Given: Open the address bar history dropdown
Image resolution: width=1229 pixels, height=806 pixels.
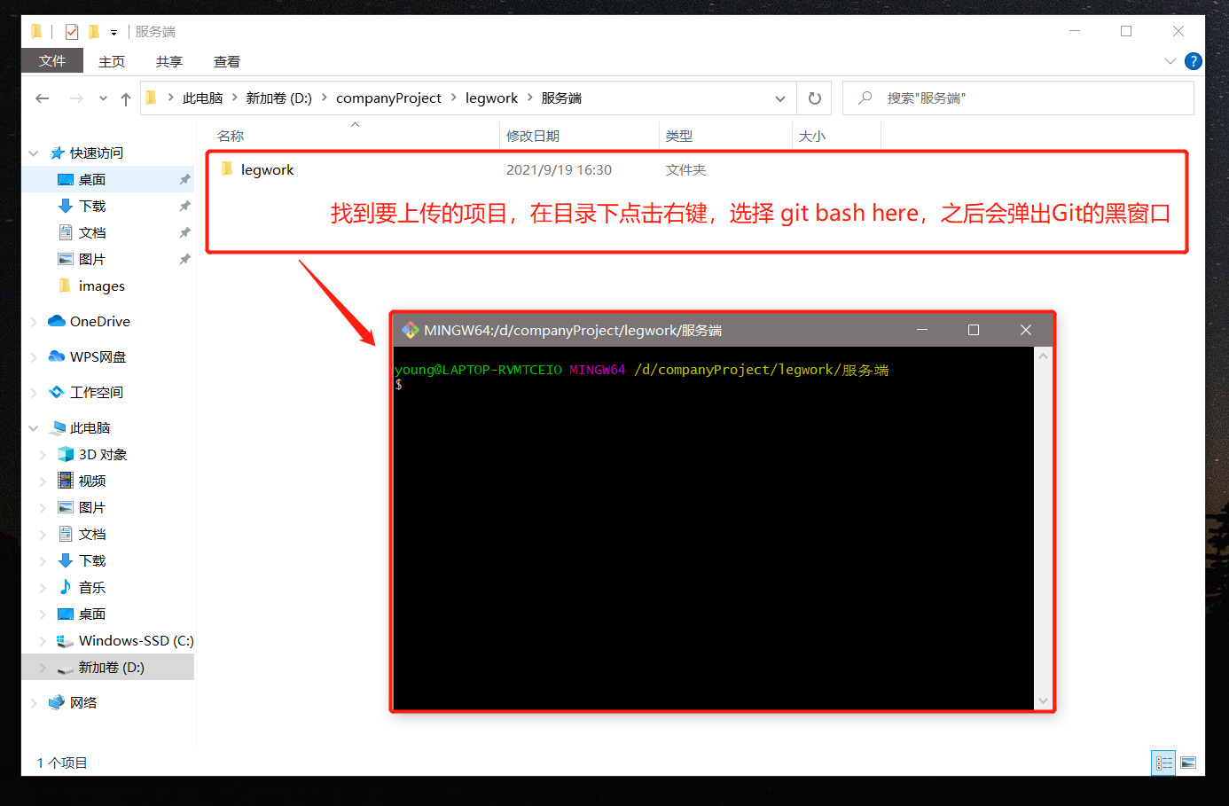Looking at the screenshot, I should (780, 98).
